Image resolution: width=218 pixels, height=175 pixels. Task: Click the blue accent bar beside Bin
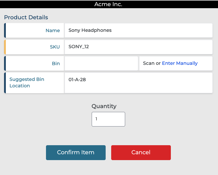[x=5, y=63]
